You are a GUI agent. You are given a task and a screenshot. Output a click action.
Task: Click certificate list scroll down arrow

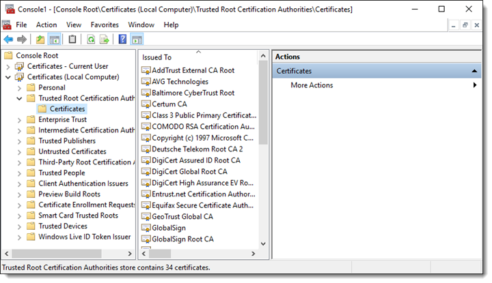[x=263, y=244]
